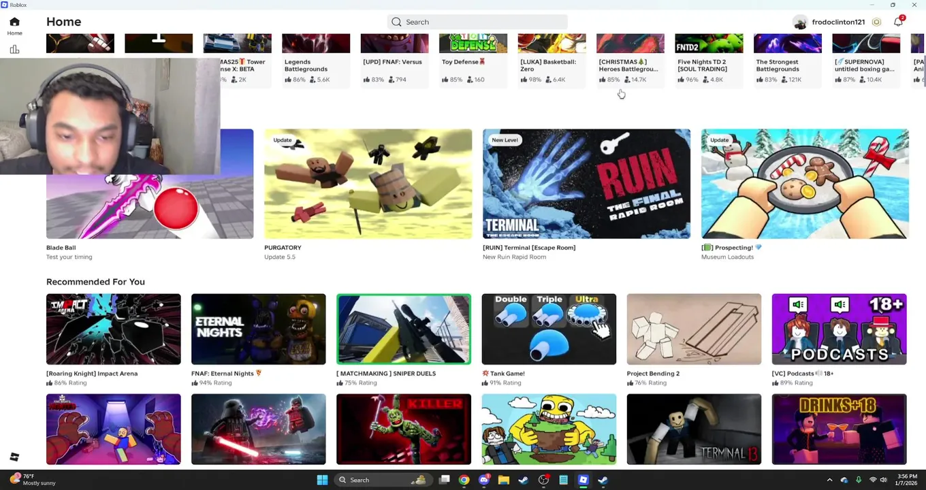Open File Explorer from the taskbar
Image resolution: width=926 pixels, height=490 pixels.
click(x=503, y=480)
